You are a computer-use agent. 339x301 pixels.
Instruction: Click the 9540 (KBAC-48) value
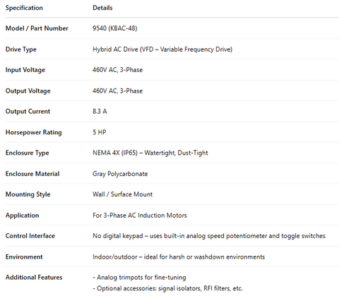point(114,28)
